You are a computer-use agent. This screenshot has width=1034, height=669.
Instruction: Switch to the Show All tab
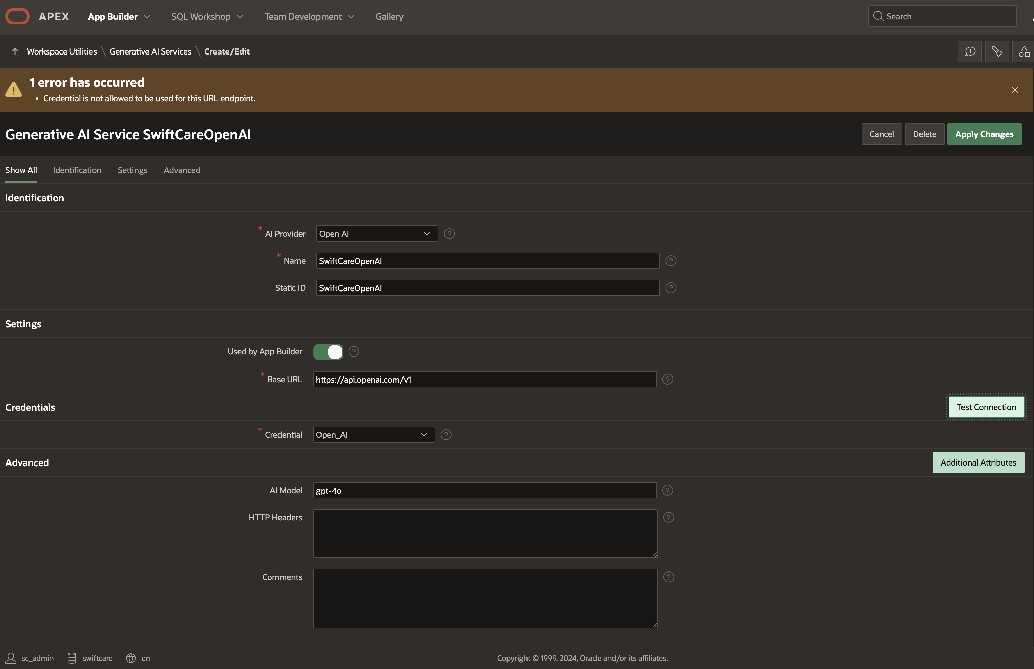21,170
